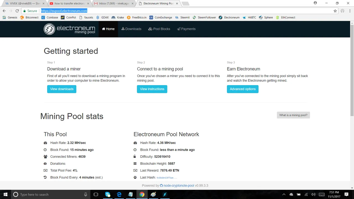354x199 pixels.
Task: Click the Chrome profile avatar icon
Action: click(315, 3)
